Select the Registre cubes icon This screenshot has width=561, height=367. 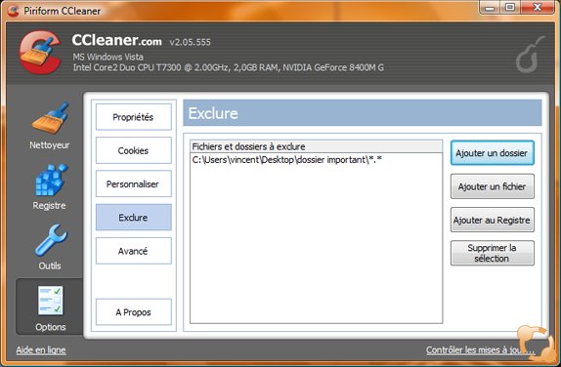[51, 180]
